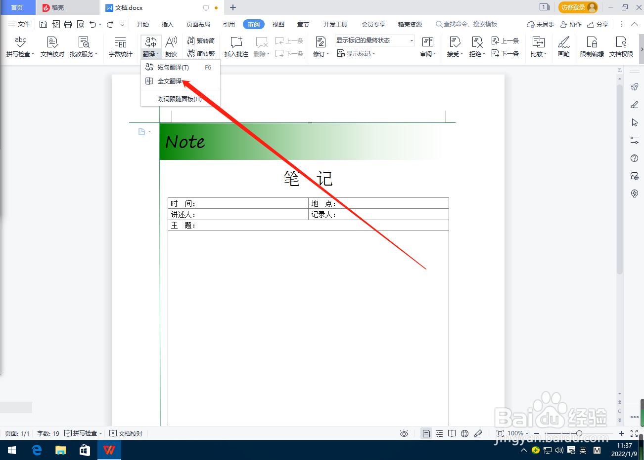
Task: Choose 全文翻译 full text translation
Action: [x=181, y=81]
